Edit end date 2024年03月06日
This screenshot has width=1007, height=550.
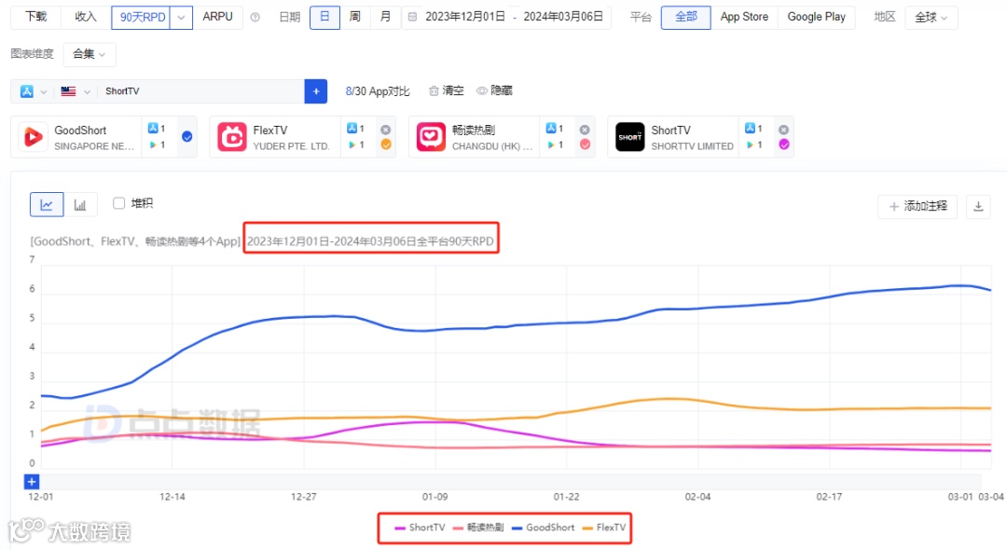[563, 17]
